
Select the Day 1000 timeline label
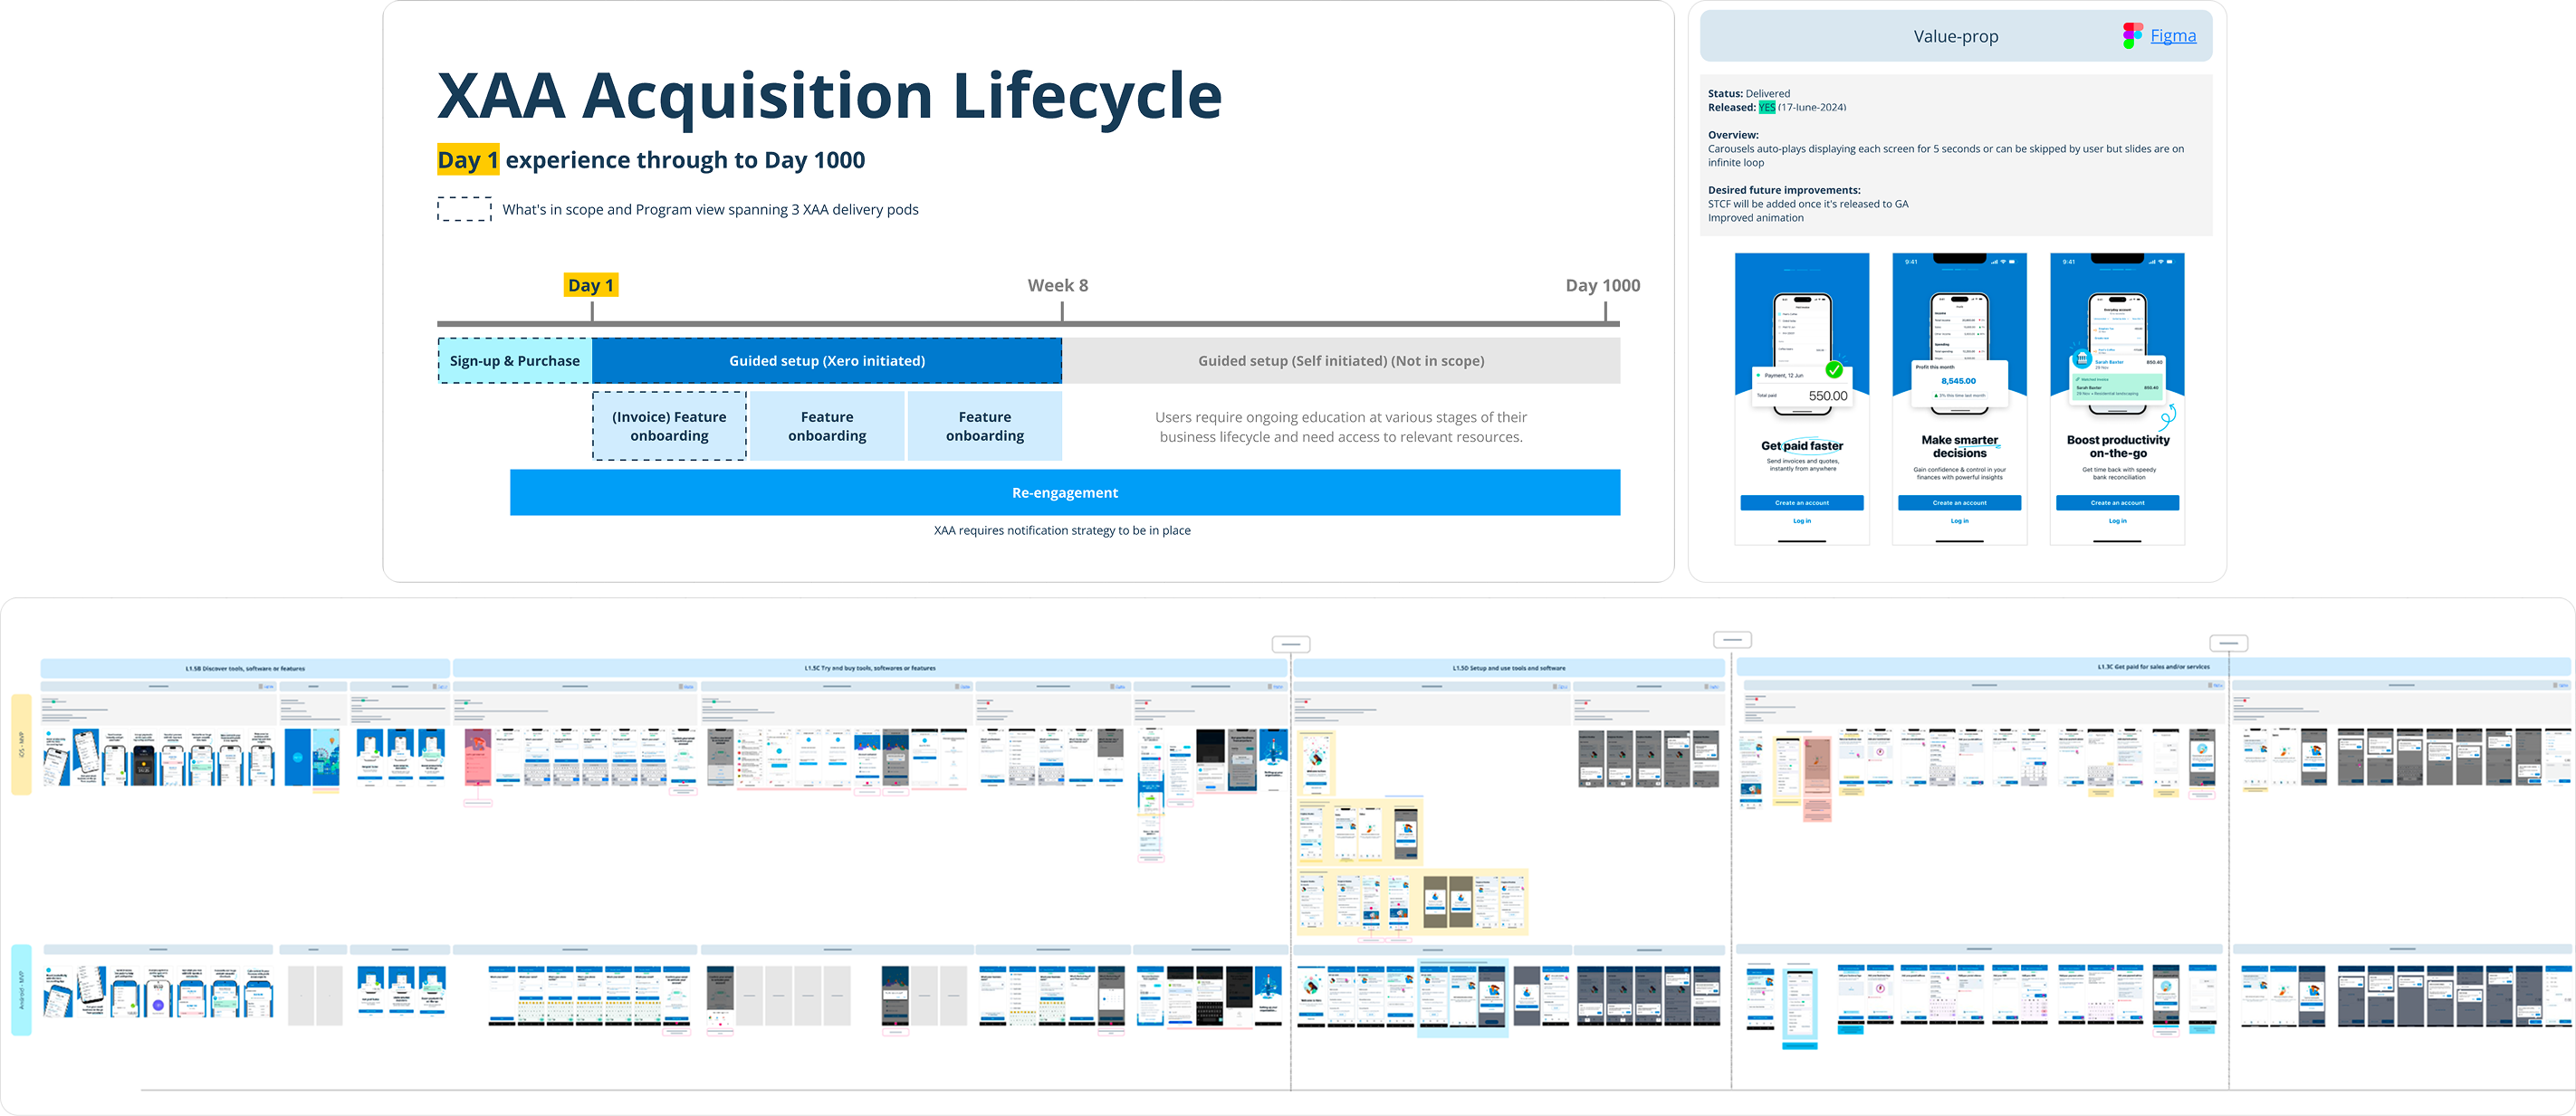[1602, 285]
